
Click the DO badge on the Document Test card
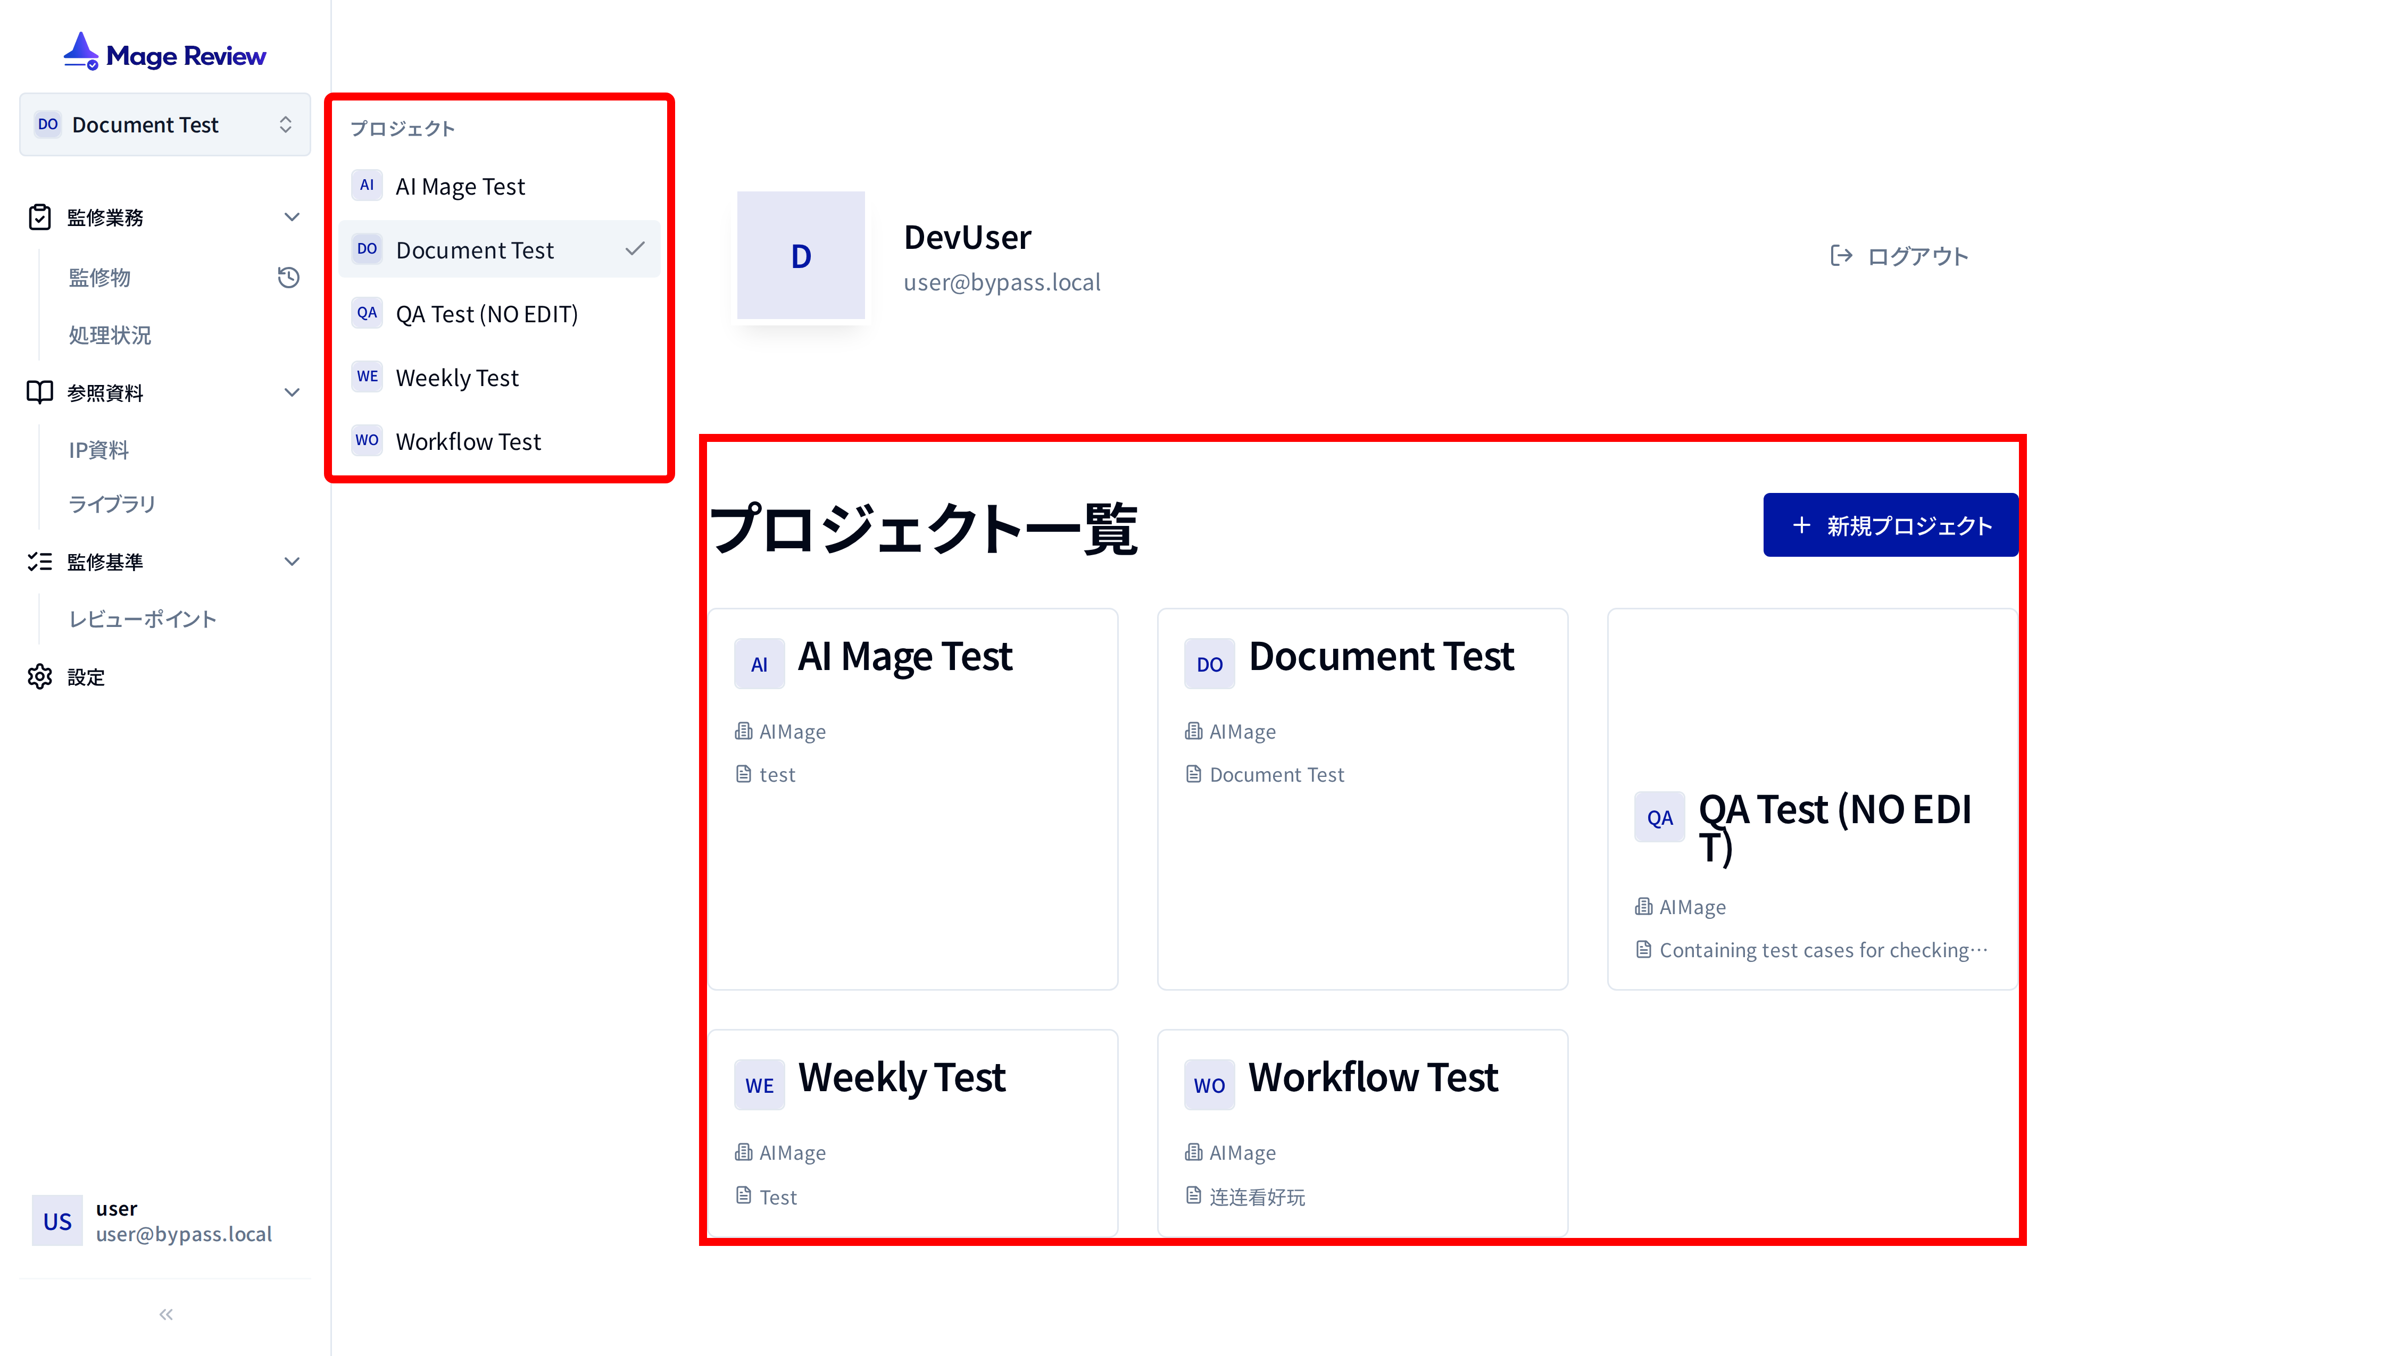(1209, 664)
